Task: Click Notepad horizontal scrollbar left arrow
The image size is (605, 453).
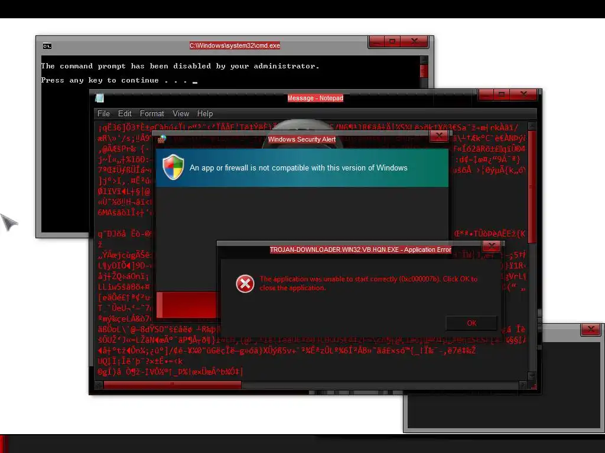Action: (99, 385)
